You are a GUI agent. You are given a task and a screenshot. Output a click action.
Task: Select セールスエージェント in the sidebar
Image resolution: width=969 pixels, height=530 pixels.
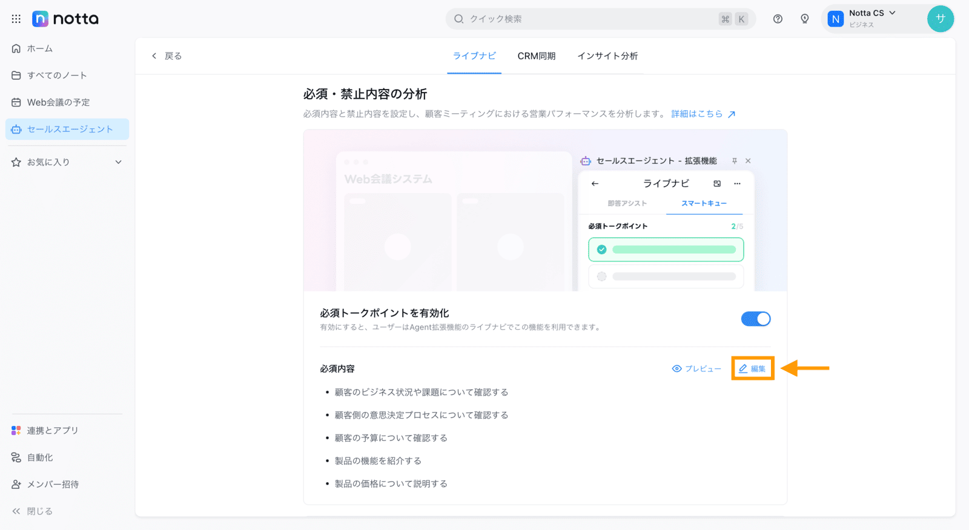[67, 129]
